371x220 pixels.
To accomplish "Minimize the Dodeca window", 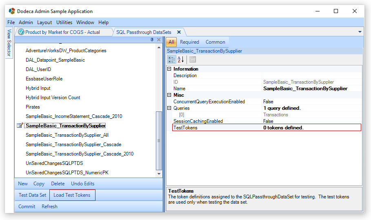I will pos(318,11).
